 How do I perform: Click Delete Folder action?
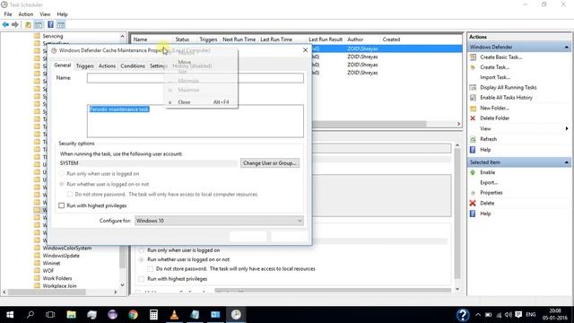click(x=494, y=118)
